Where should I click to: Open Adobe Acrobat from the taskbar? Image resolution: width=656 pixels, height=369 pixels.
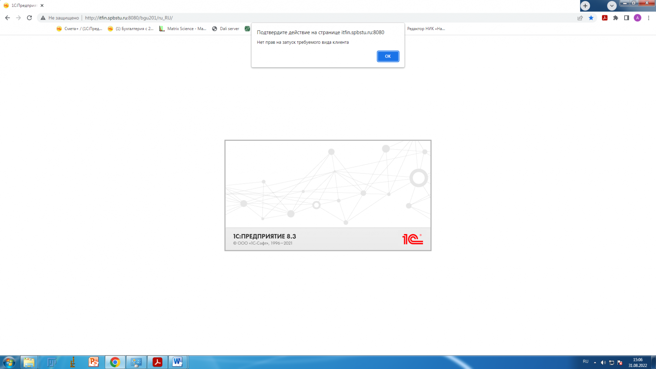click(157, 362)
